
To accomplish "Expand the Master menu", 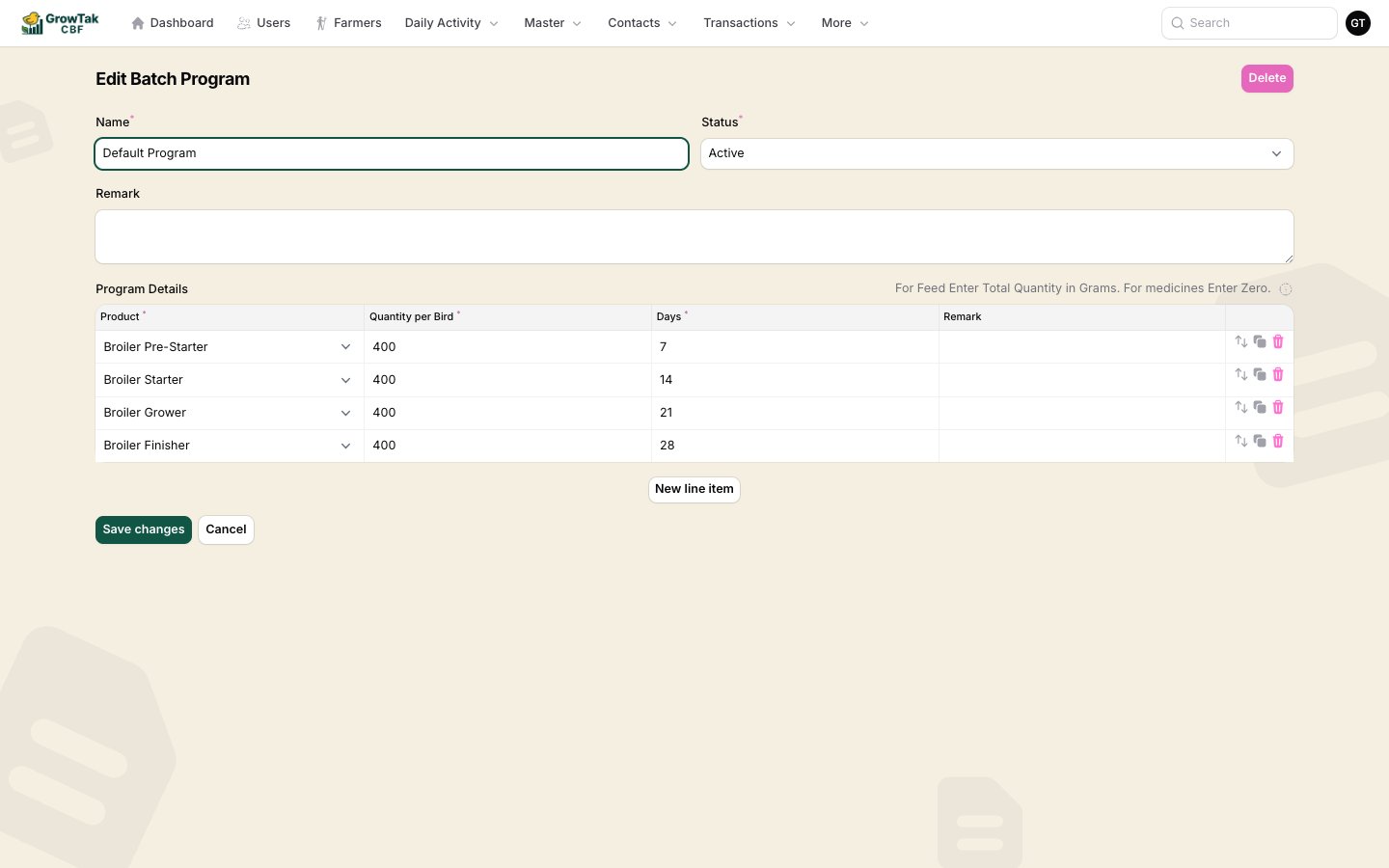I will coord(553,23).
